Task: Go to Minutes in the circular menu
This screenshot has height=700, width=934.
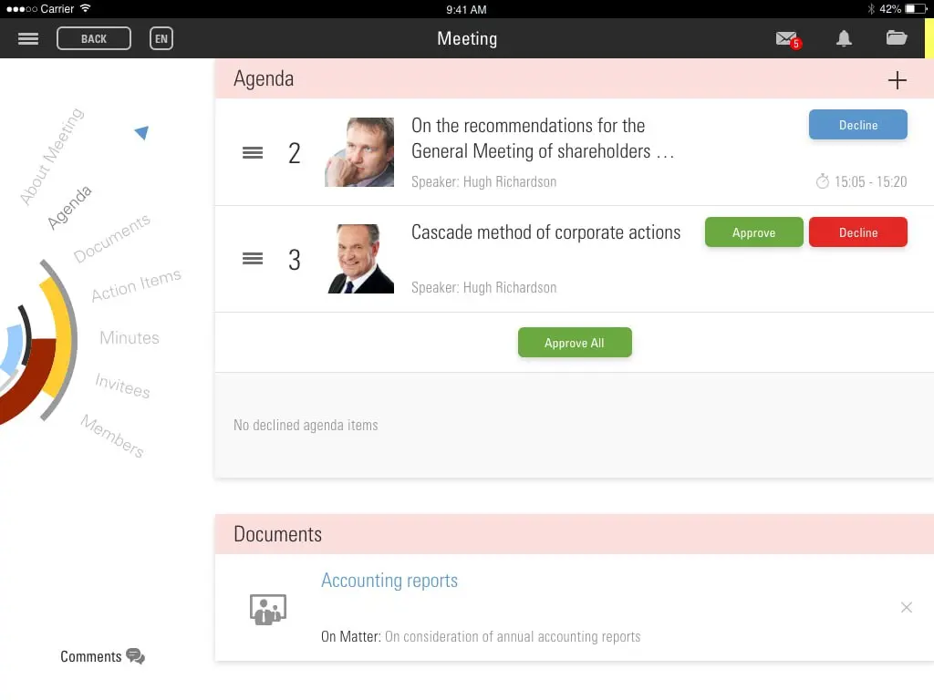Action: (x=130, y=337)
